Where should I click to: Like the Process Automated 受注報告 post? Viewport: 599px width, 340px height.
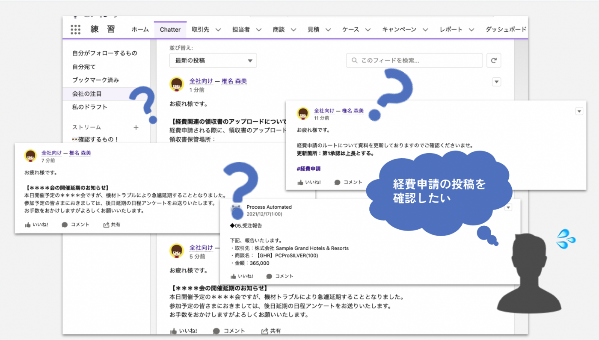pyautogui.click(x=242, y=276)
